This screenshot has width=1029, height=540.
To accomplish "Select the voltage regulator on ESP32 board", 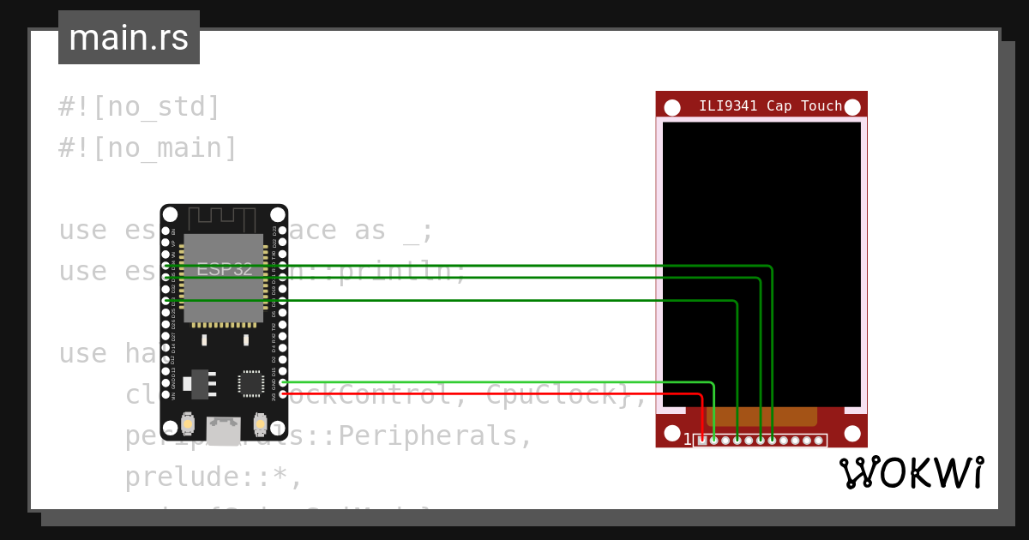I will click(x=200, y=384).
